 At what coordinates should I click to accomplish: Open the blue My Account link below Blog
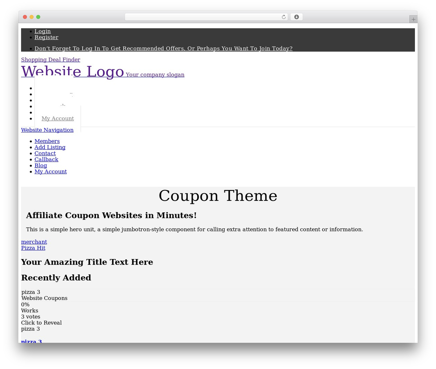click(x=50, y=172)
